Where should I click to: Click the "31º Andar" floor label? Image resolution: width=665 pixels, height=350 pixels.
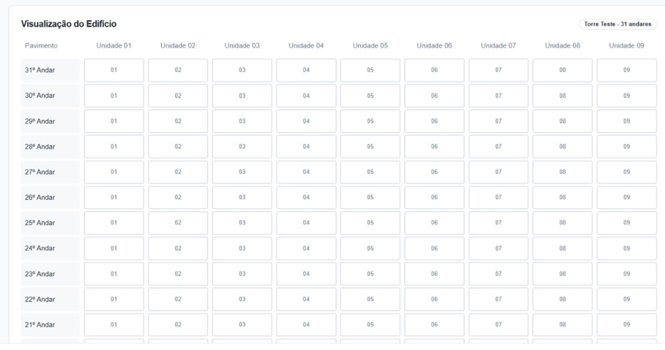[x=40, y=70]
